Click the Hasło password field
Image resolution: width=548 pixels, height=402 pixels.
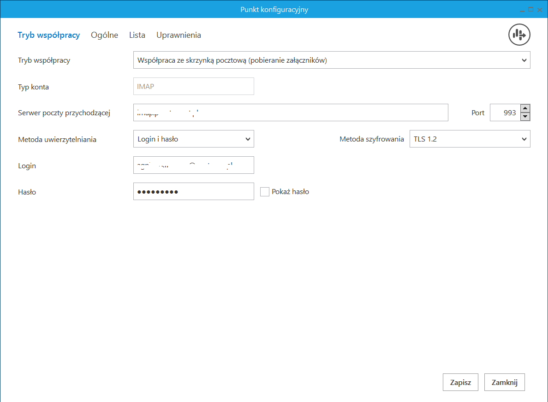pyautogui.click(x=193, y=191)
